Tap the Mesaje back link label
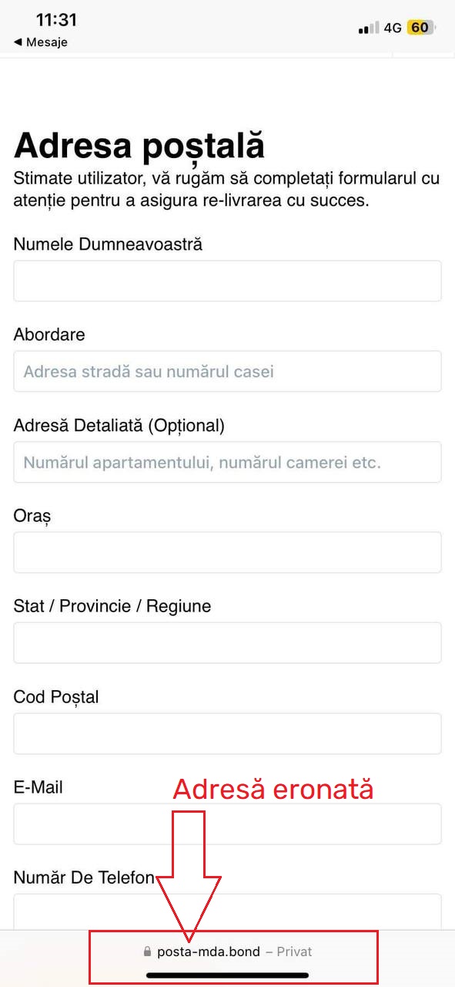 coord(47,42)
